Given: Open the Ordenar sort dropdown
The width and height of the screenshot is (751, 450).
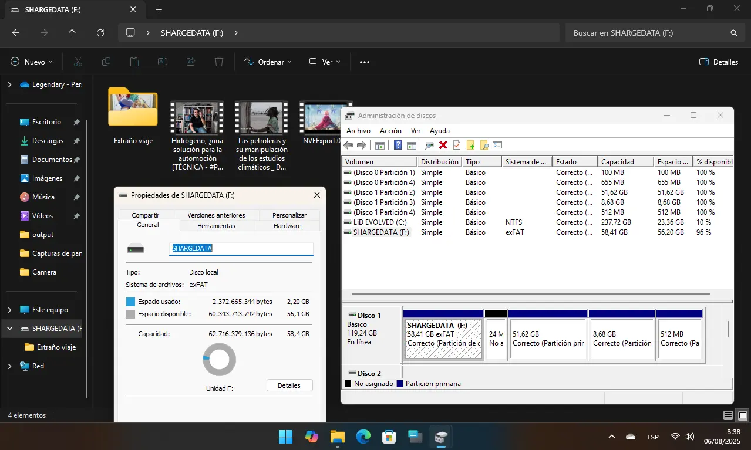Looking at the screenshot, I should (268, 62).
